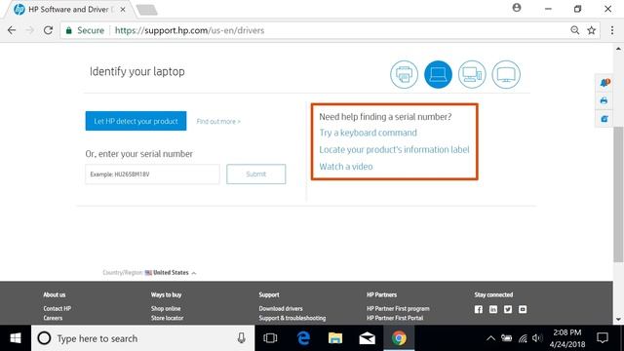Open HP Partner First program link
This screenshot has height=351, width=624.
tap(398, 308)
